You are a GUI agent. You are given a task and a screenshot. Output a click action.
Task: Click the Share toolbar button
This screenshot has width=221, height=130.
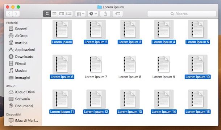click(x=105, y=14)
